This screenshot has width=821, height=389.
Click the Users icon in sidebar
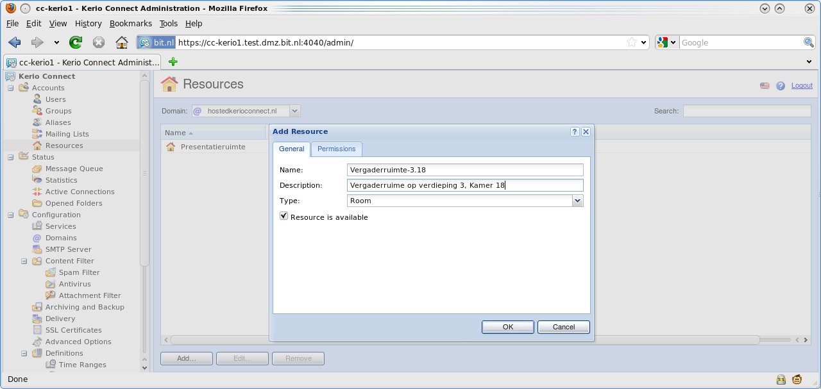click(x=37, y=99)
